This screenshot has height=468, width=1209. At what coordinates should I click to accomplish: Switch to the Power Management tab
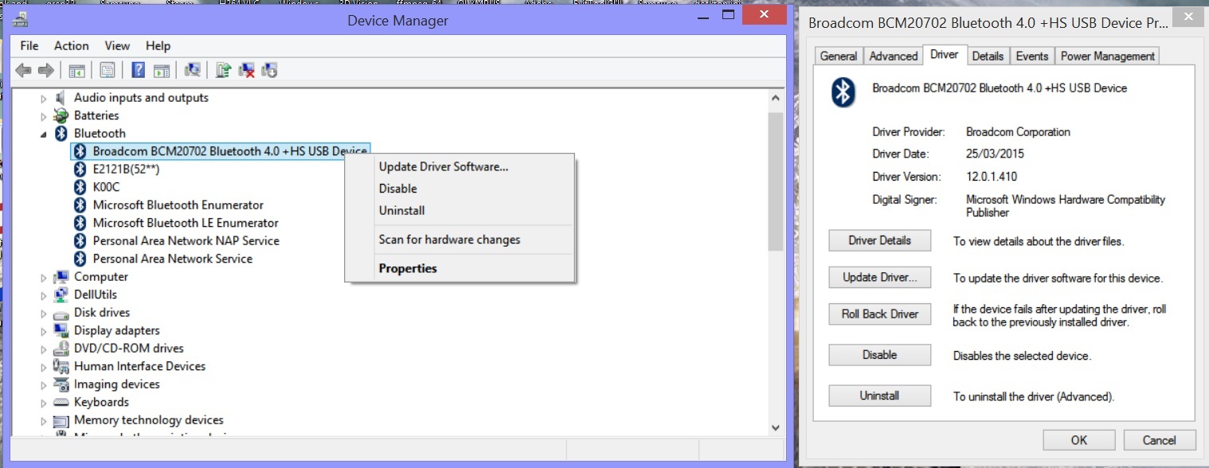tap(1107, 56)
